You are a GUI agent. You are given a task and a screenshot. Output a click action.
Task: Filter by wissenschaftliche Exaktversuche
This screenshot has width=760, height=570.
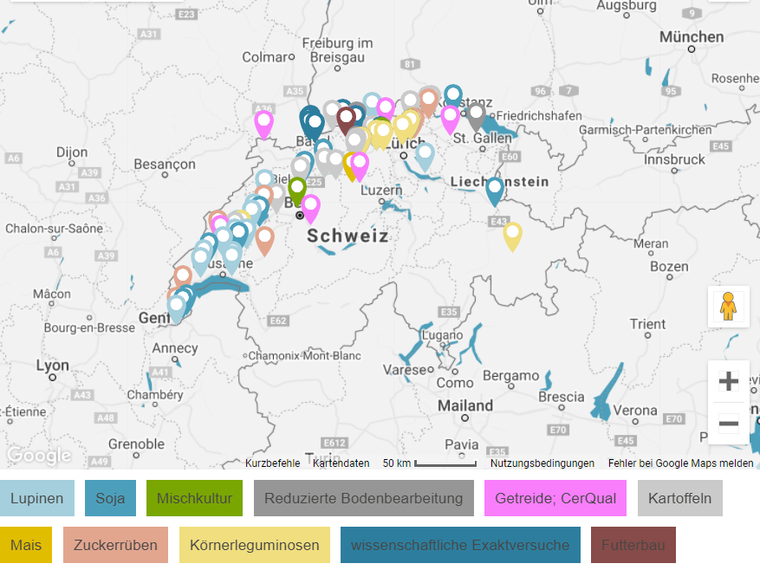pos(460,545)
